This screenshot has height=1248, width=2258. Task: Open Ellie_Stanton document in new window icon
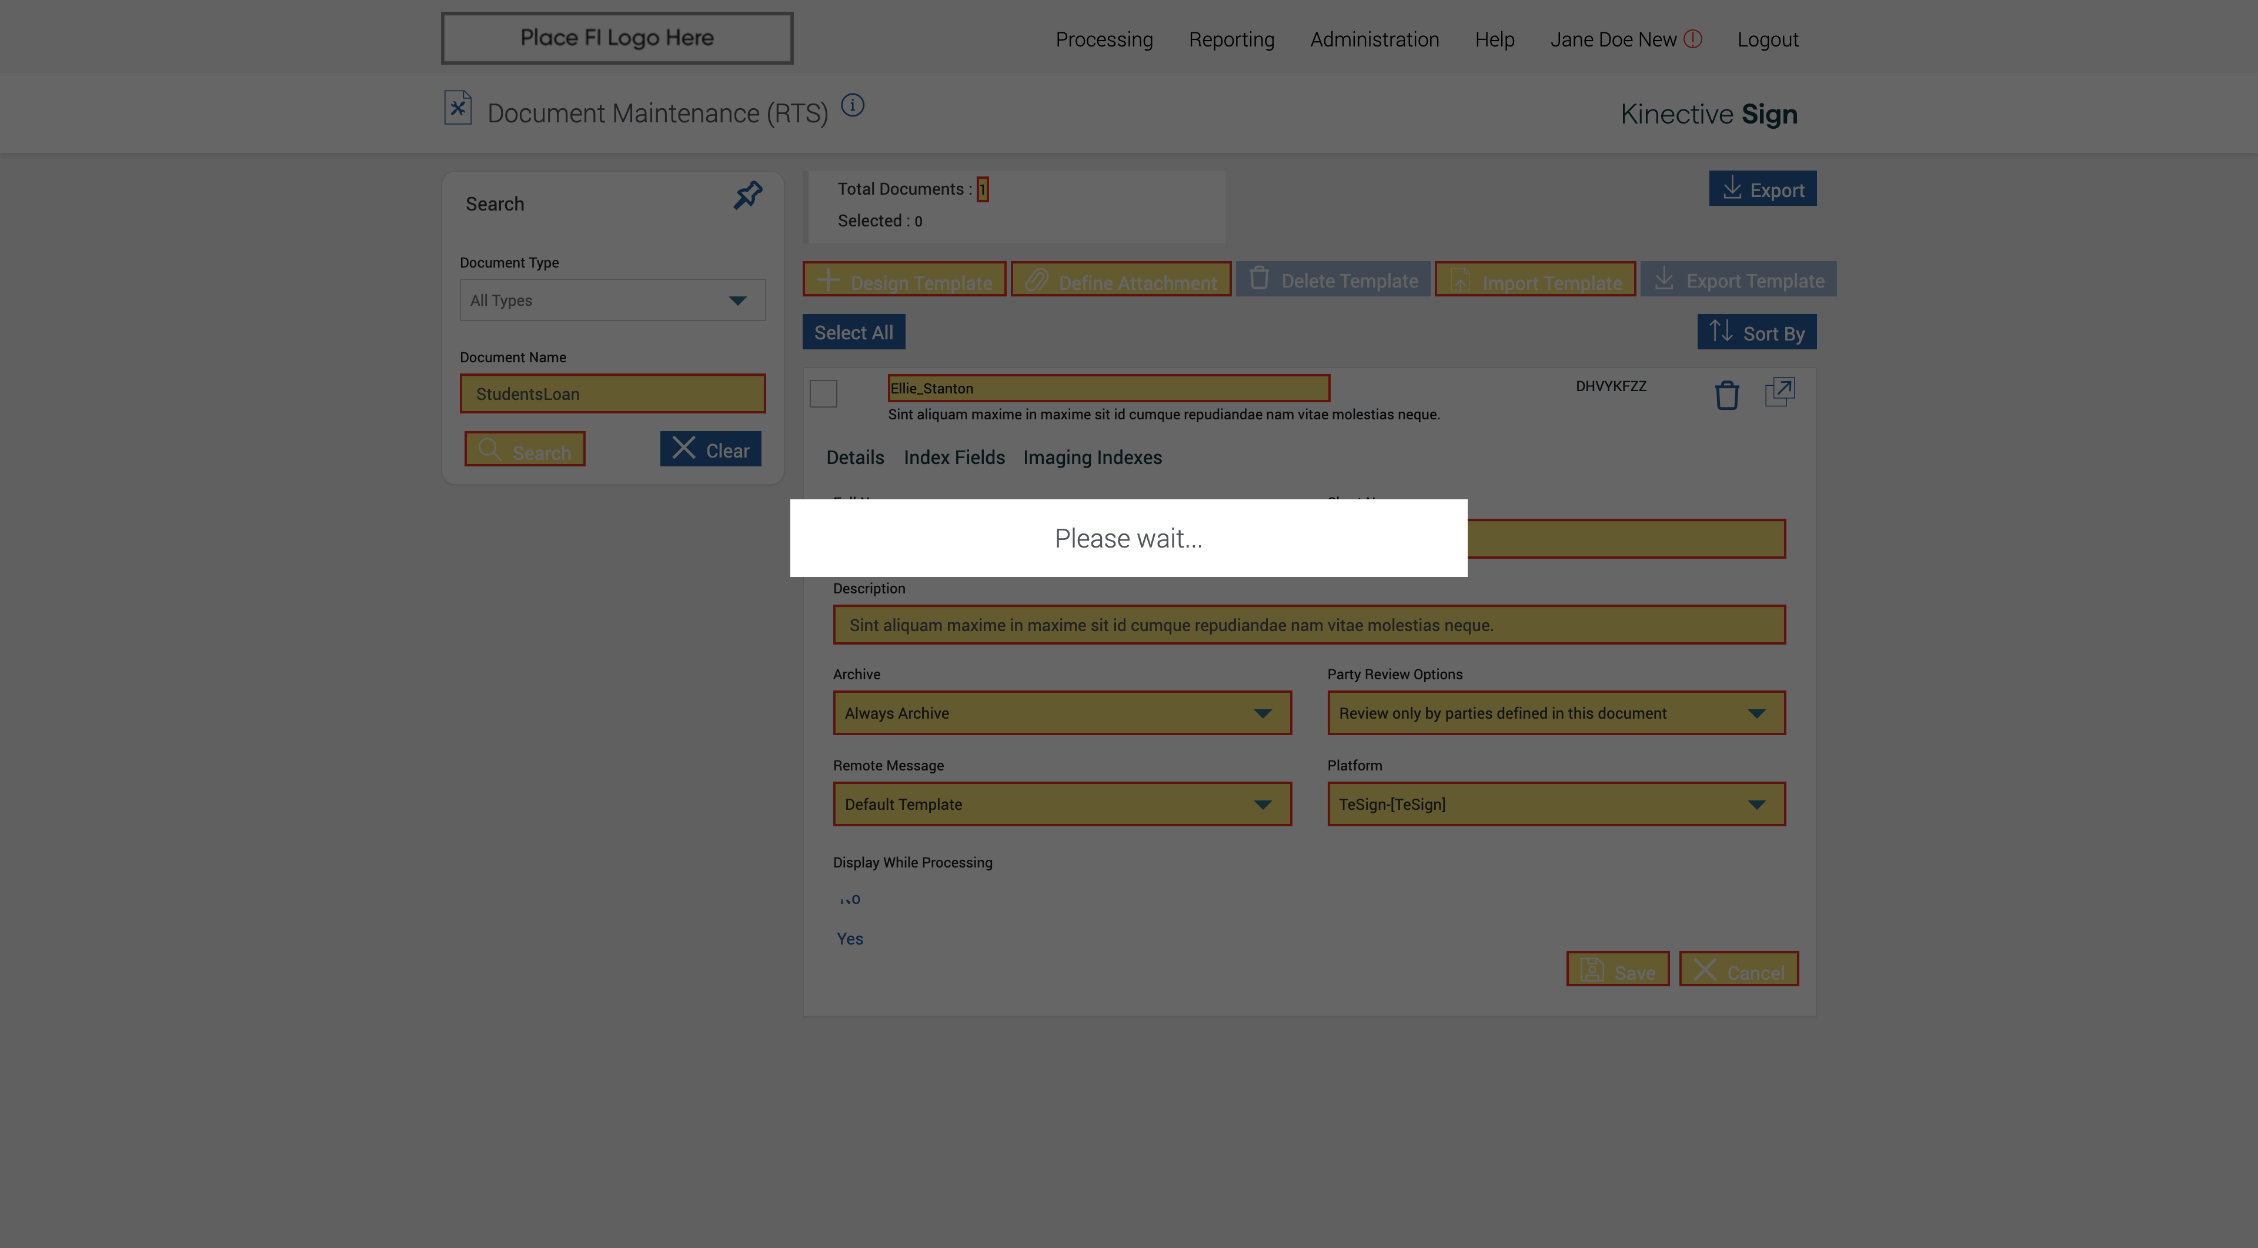(1779, 392)
